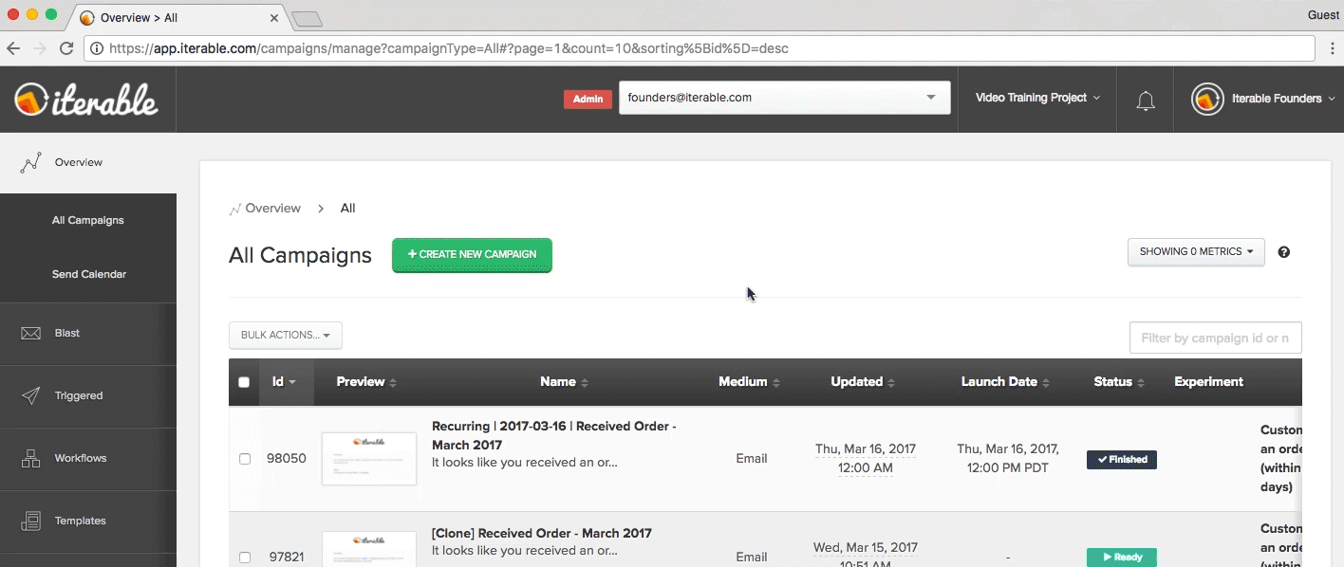Click the browser back arrow
This screenshot has width=1344, height=567.
click(x=13, y=48)
